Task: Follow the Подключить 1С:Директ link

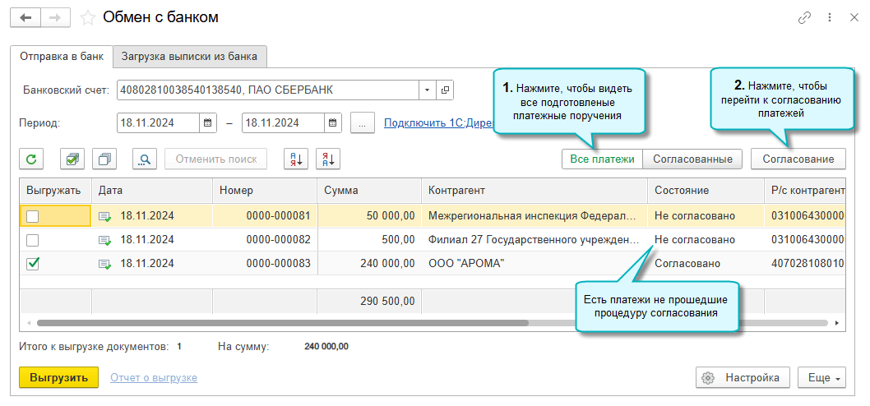Action: pos(437,123)
